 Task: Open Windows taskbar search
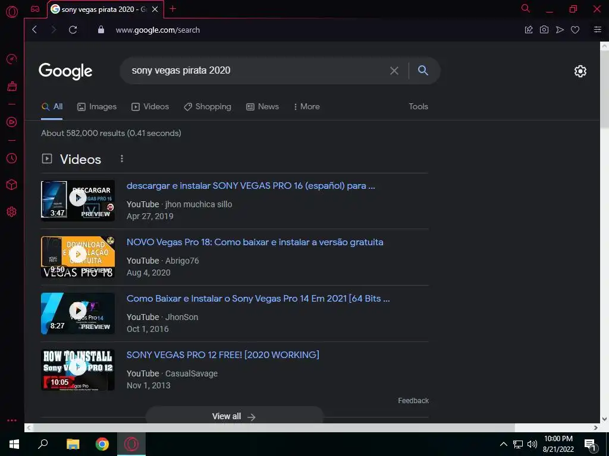(x=43, y=444)
